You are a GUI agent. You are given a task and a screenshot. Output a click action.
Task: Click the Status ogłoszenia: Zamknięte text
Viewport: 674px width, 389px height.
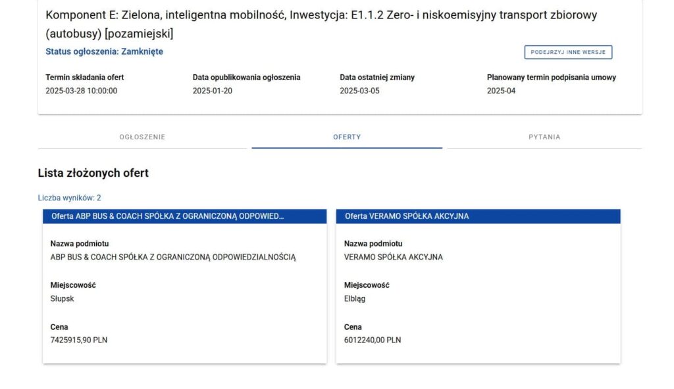(104, 52)
